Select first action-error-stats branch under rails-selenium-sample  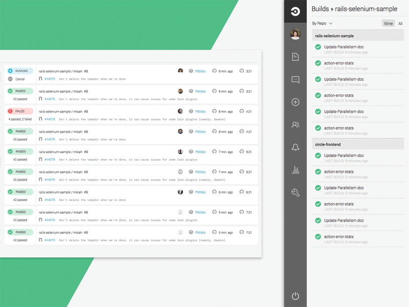(x=358, y=65)
